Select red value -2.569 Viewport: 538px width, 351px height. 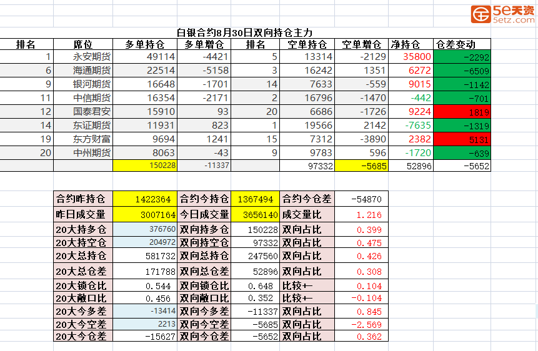click(x=361, y=324)
